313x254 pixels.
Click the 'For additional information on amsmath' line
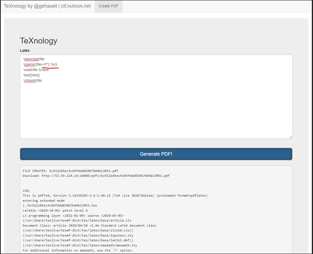coord(78,251)
